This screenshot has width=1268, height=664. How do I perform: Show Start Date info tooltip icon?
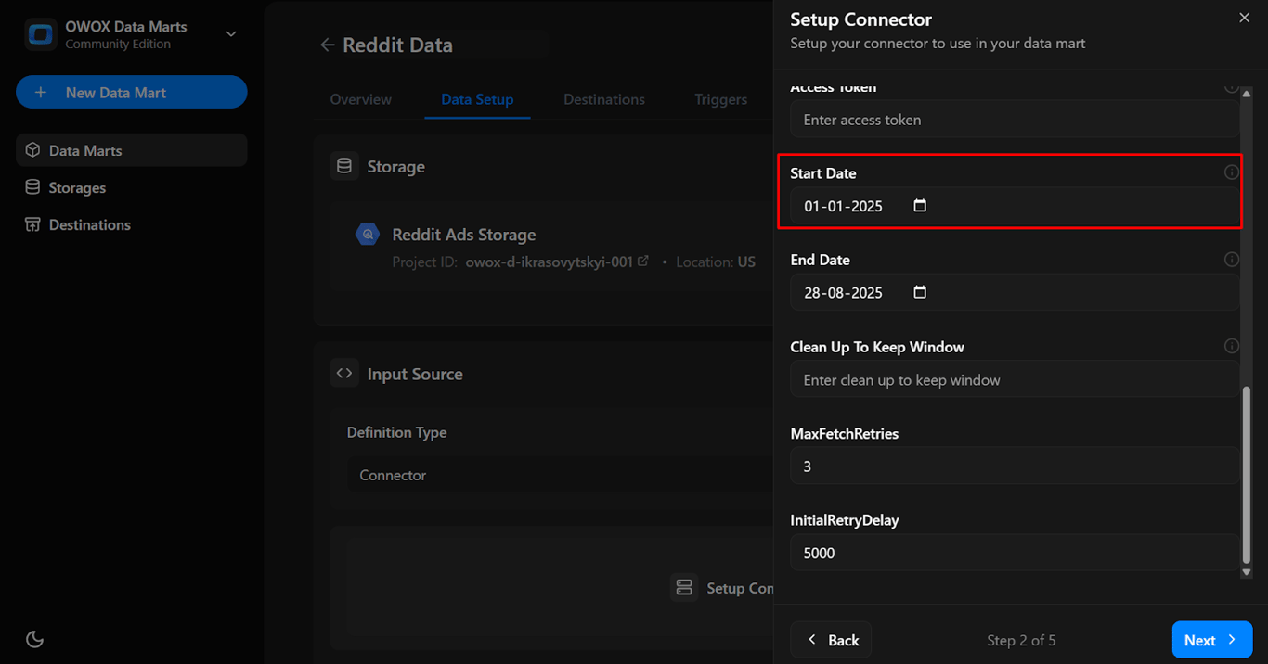[x=1231, y=172]
